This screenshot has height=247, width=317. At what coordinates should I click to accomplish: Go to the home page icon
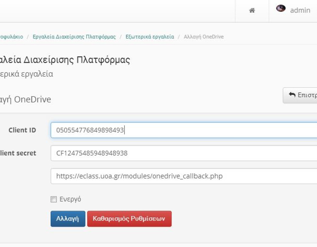pos(252,10)
